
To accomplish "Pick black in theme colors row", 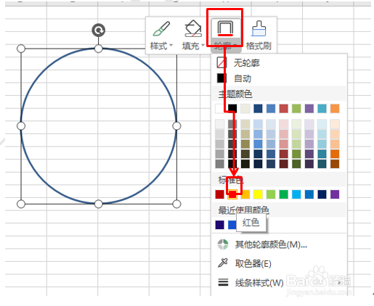I will pos(232,109).
